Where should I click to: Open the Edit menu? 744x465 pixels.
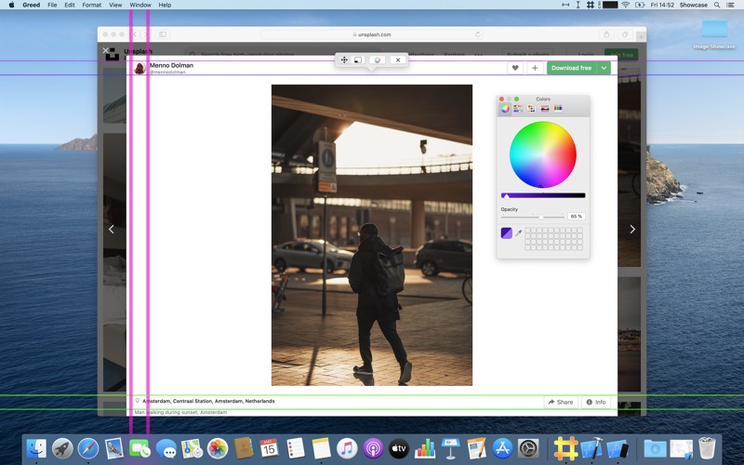[x=70, y=5]
